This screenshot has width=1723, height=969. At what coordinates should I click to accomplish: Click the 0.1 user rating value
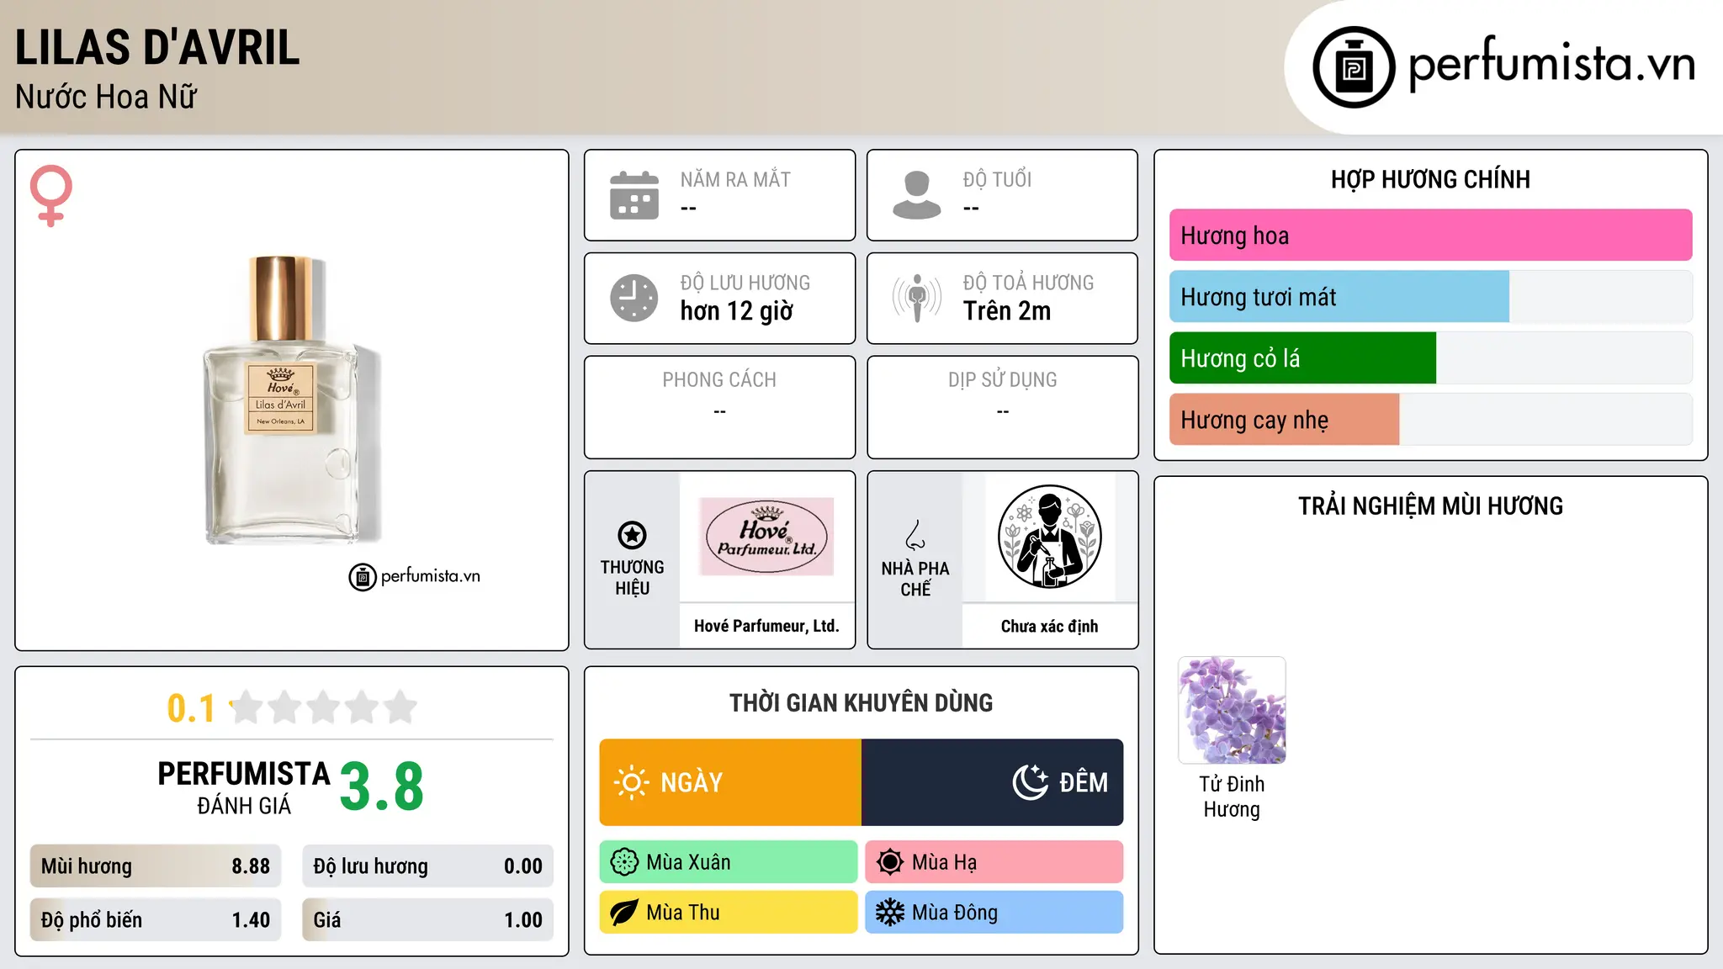[x=192, y=708]
